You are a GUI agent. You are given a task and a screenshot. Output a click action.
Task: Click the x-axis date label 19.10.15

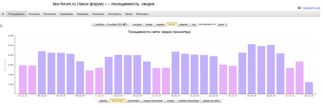[x=175, y=96]
